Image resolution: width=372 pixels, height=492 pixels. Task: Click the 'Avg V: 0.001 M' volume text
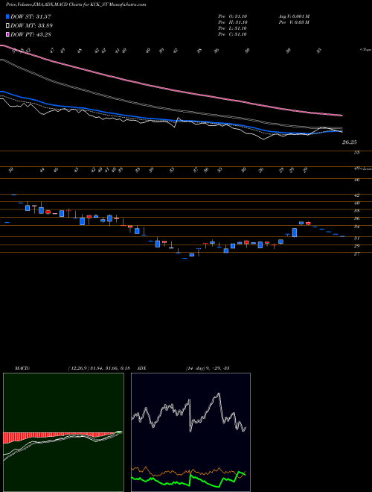coord(294,16)
